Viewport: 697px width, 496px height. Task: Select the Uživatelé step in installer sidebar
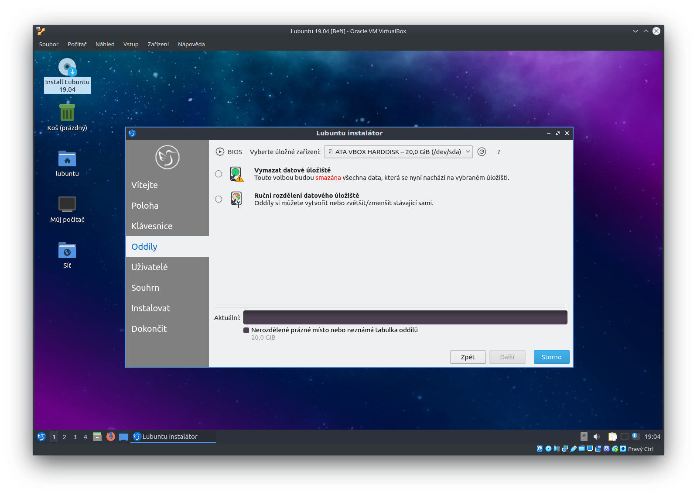click(167, 267)
